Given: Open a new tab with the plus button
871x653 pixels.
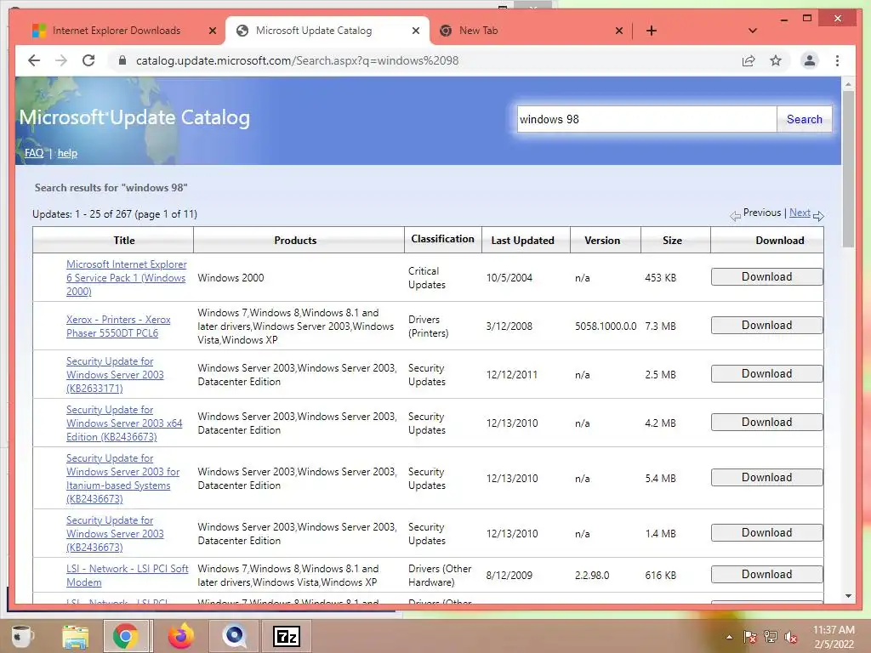Looking at the screenshot, I should (651, 31).
